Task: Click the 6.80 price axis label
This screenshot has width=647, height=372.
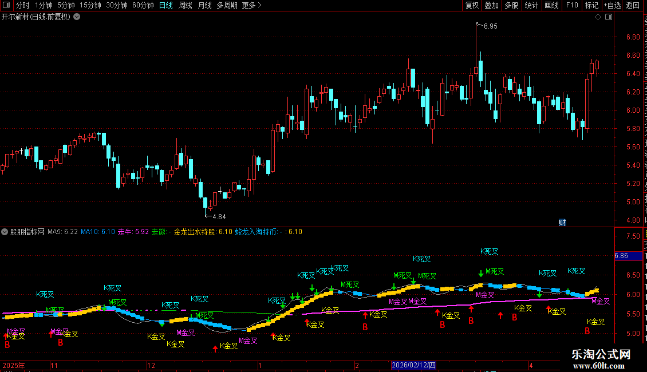Action: click(633, 37)
